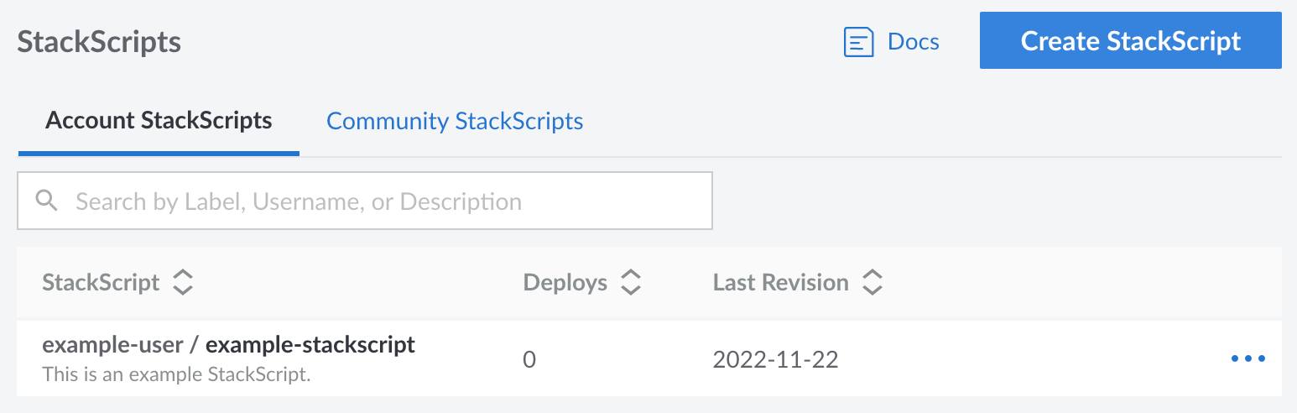Click the example StackScript description text
The image size is (1297, 413).
pos(176,374)
